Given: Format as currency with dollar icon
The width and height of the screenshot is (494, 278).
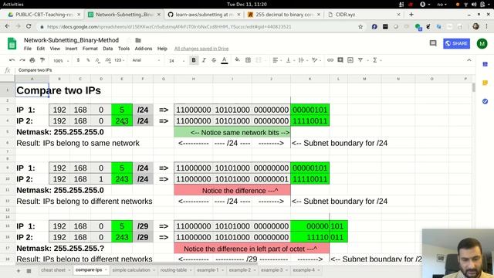Looking at the screenshot, I should pos(78,60).
